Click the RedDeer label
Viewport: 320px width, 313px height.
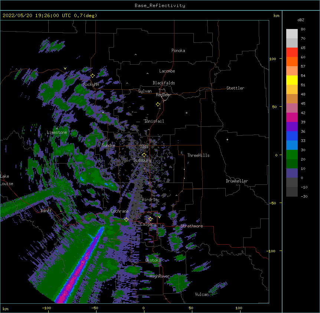[163, 95]
